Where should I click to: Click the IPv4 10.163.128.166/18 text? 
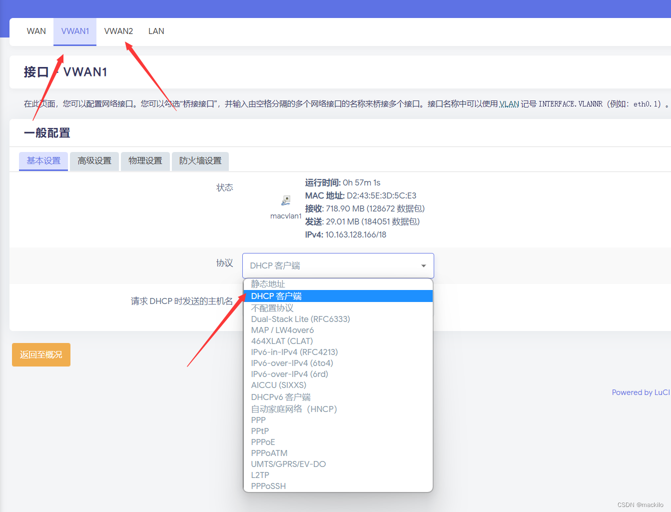point(346,234)
